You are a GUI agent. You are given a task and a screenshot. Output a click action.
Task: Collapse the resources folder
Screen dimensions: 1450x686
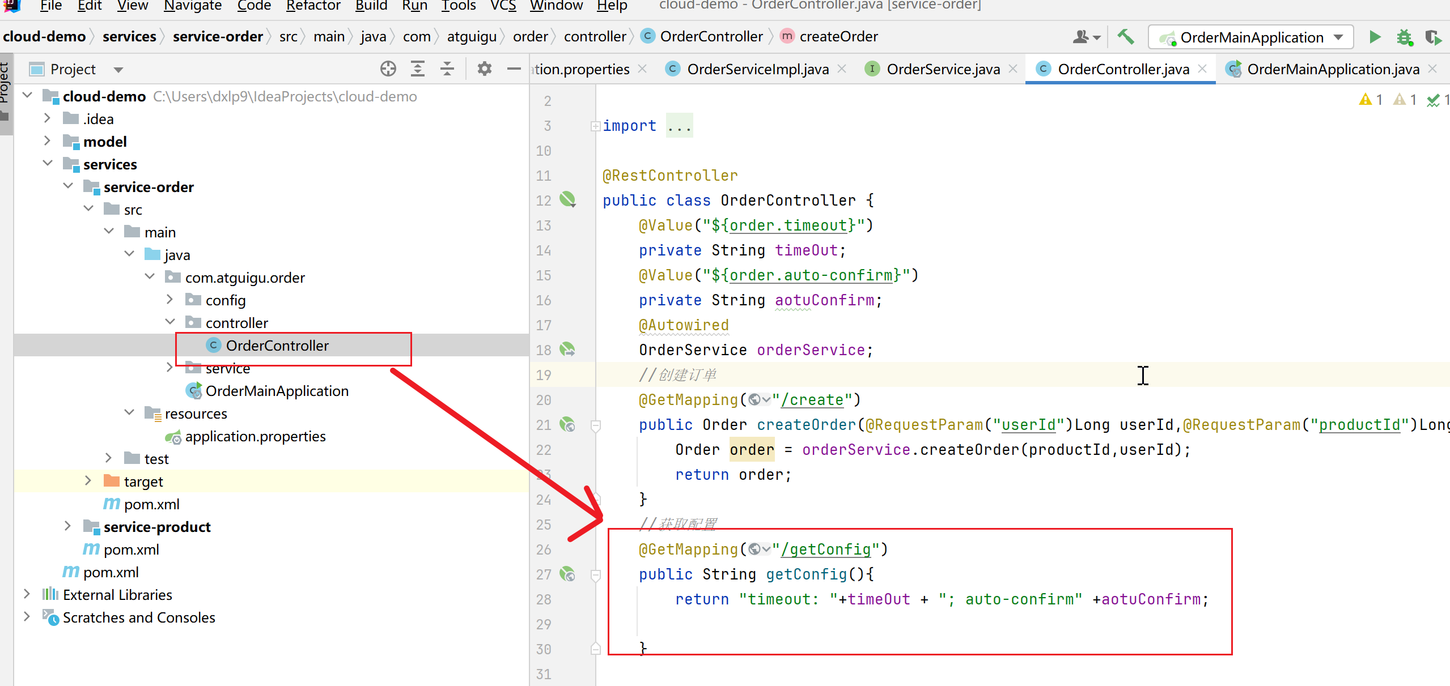(129, 413)
